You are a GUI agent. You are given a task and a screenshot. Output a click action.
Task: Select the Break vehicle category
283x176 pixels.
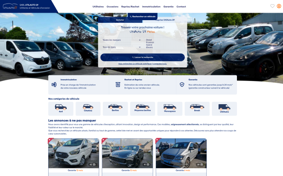click(197, 109)
